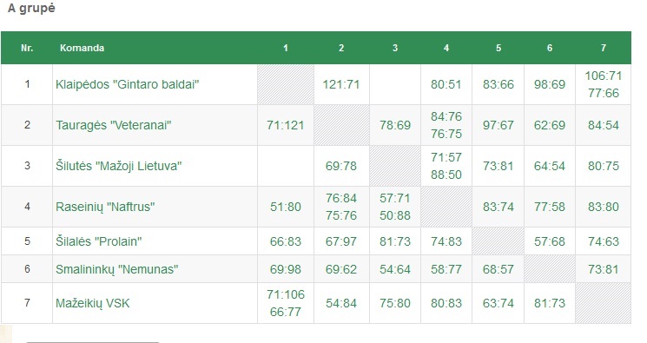Viewport: 647px width, 343px height.
Task: Open the 50:88 score in Raseinių row
Action: 395,215
